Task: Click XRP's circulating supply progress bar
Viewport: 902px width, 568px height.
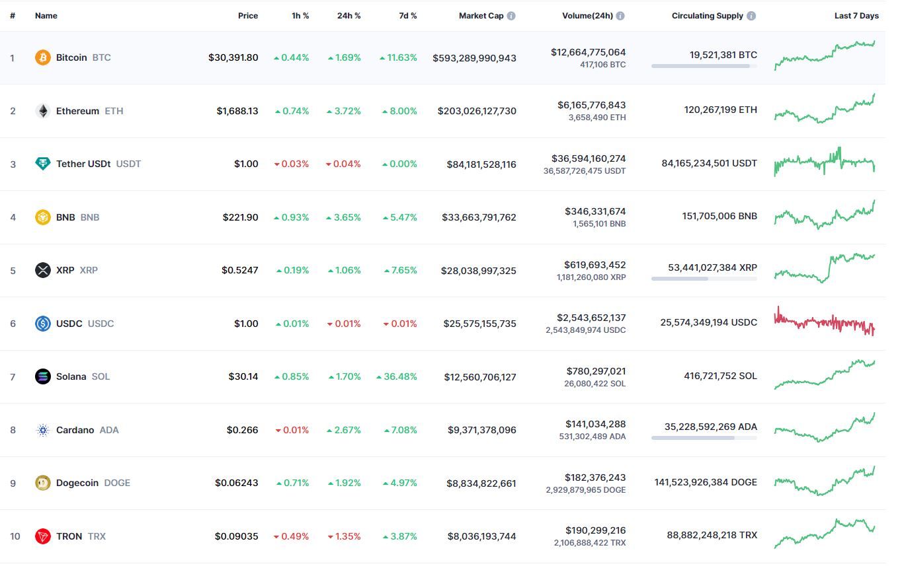Action: (704, 279)
